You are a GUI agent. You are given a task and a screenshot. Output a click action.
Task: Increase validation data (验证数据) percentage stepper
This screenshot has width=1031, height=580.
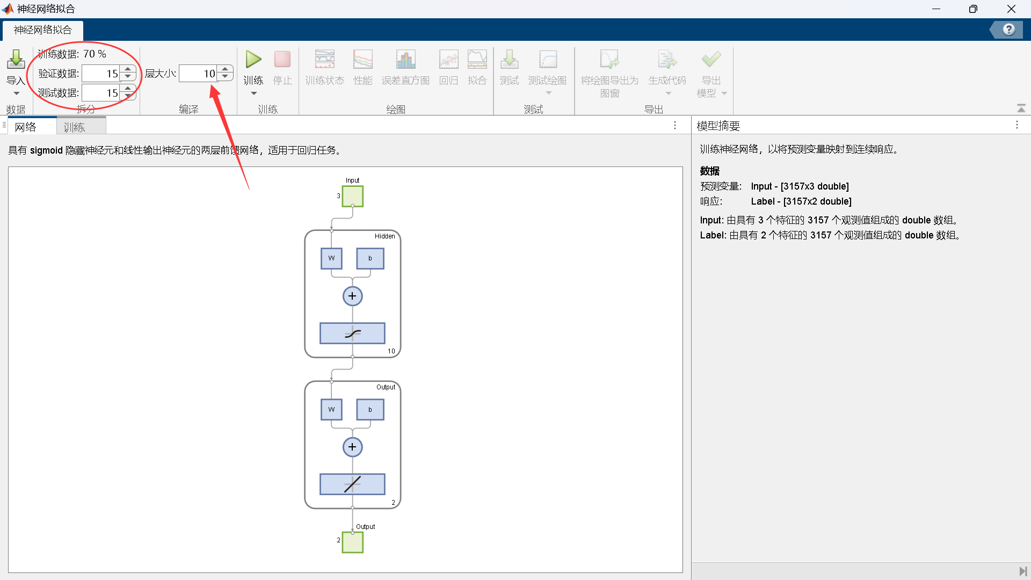128,69
